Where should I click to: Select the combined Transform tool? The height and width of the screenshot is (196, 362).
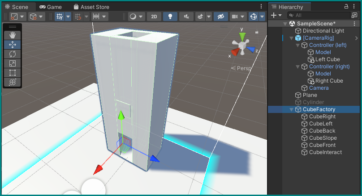12,82
